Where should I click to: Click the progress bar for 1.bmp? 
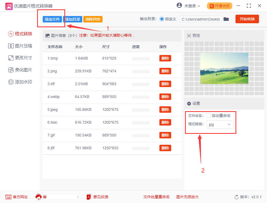coord(141,58)
